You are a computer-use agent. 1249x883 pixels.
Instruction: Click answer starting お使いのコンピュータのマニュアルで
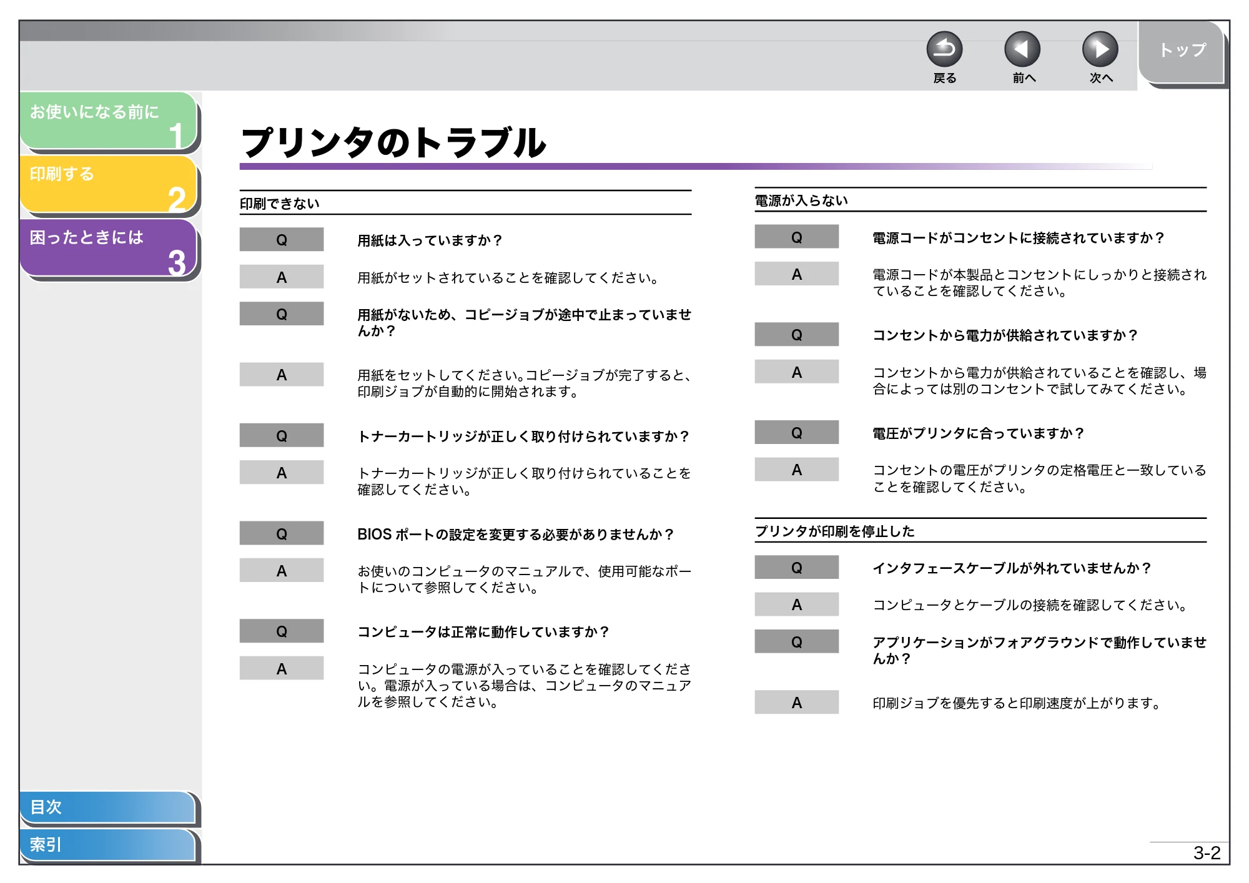[x=524, y=580]
